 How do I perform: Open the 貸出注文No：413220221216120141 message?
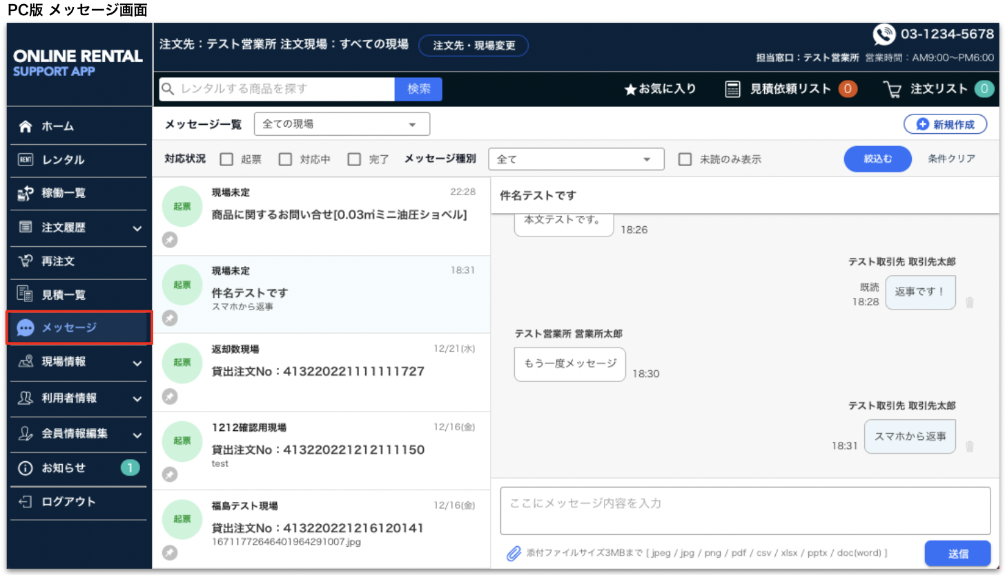point(322,529)
